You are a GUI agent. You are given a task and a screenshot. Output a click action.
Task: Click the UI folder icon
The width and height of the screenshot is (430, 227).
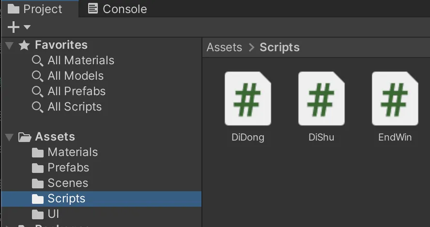click(38, 214)
